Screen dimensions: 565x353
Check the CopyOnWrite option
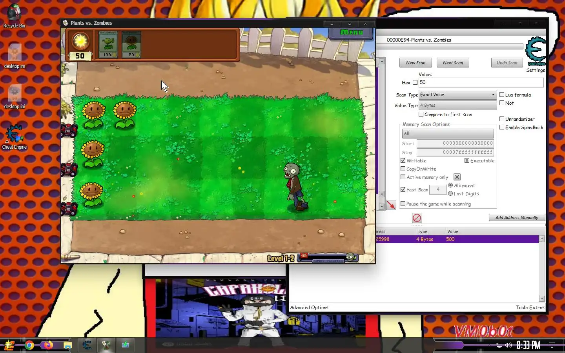pos(403,169)
